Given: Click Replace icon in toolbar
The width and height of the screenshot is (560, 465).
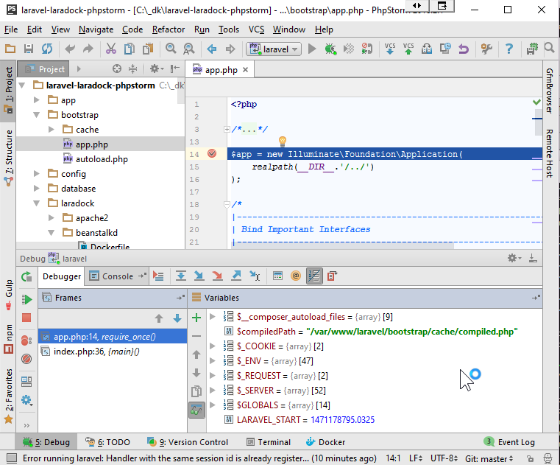Looking at the screenshot, I should [x=189, y=49].
